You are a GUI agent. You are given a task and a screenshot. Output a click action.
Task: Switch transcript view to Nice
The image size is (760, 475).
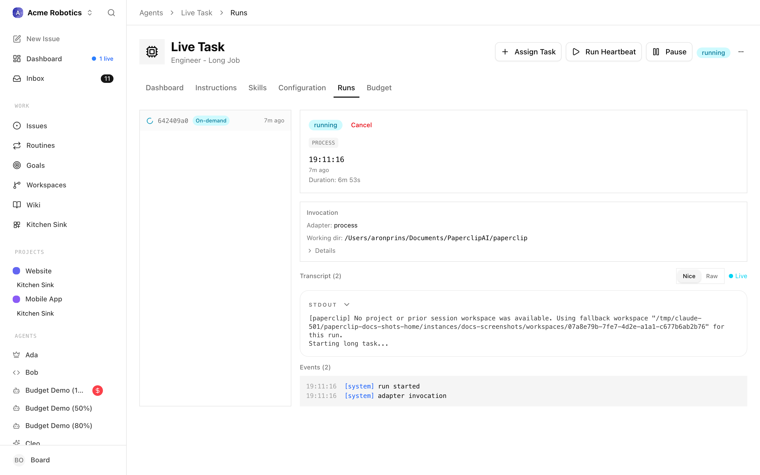(x=689, y=276)
